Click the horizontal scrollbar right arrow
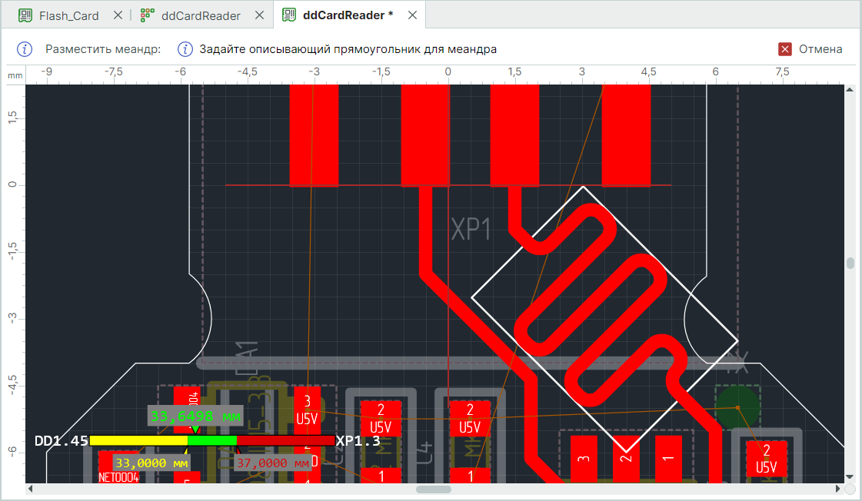The width and height of the screenshot is (862, 501). coord(837,489)
